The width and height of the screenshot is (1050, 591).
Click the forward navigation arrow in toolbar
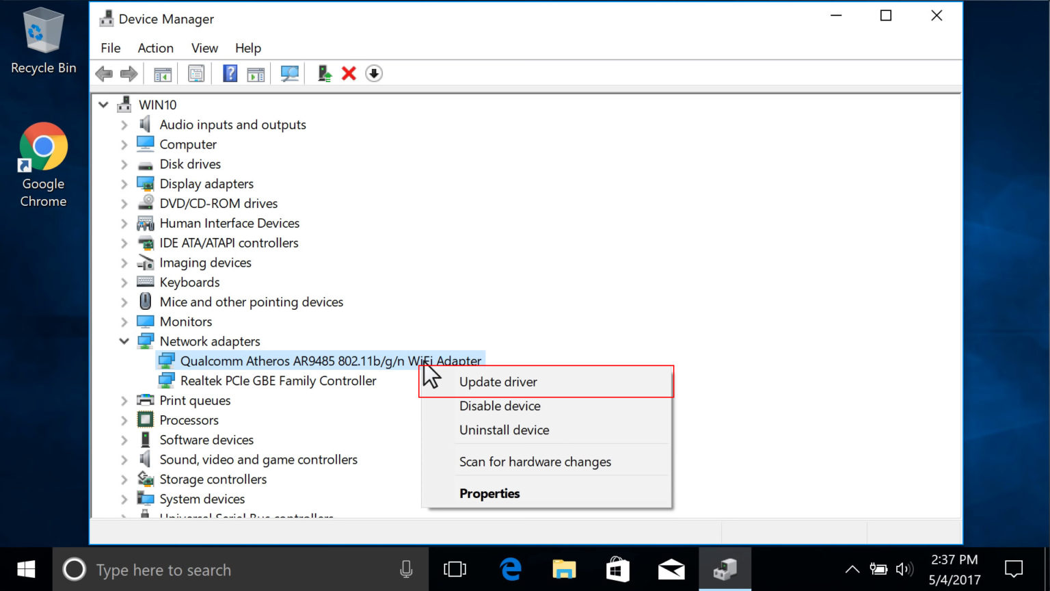click(x=129, y=73)
